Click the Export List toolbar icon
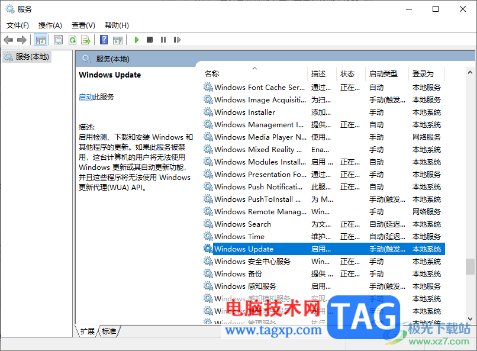This screenshot has width=477, height=351. tap(86, 40)
